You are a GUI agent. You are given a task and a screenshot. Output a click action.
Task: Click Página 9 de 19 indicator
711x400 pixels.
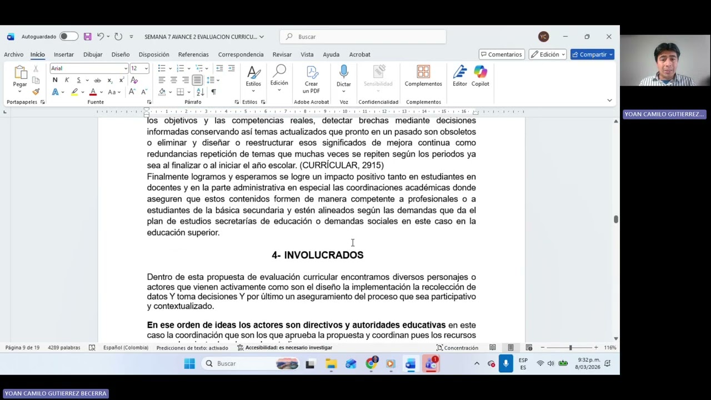click(x=22, y=348)
